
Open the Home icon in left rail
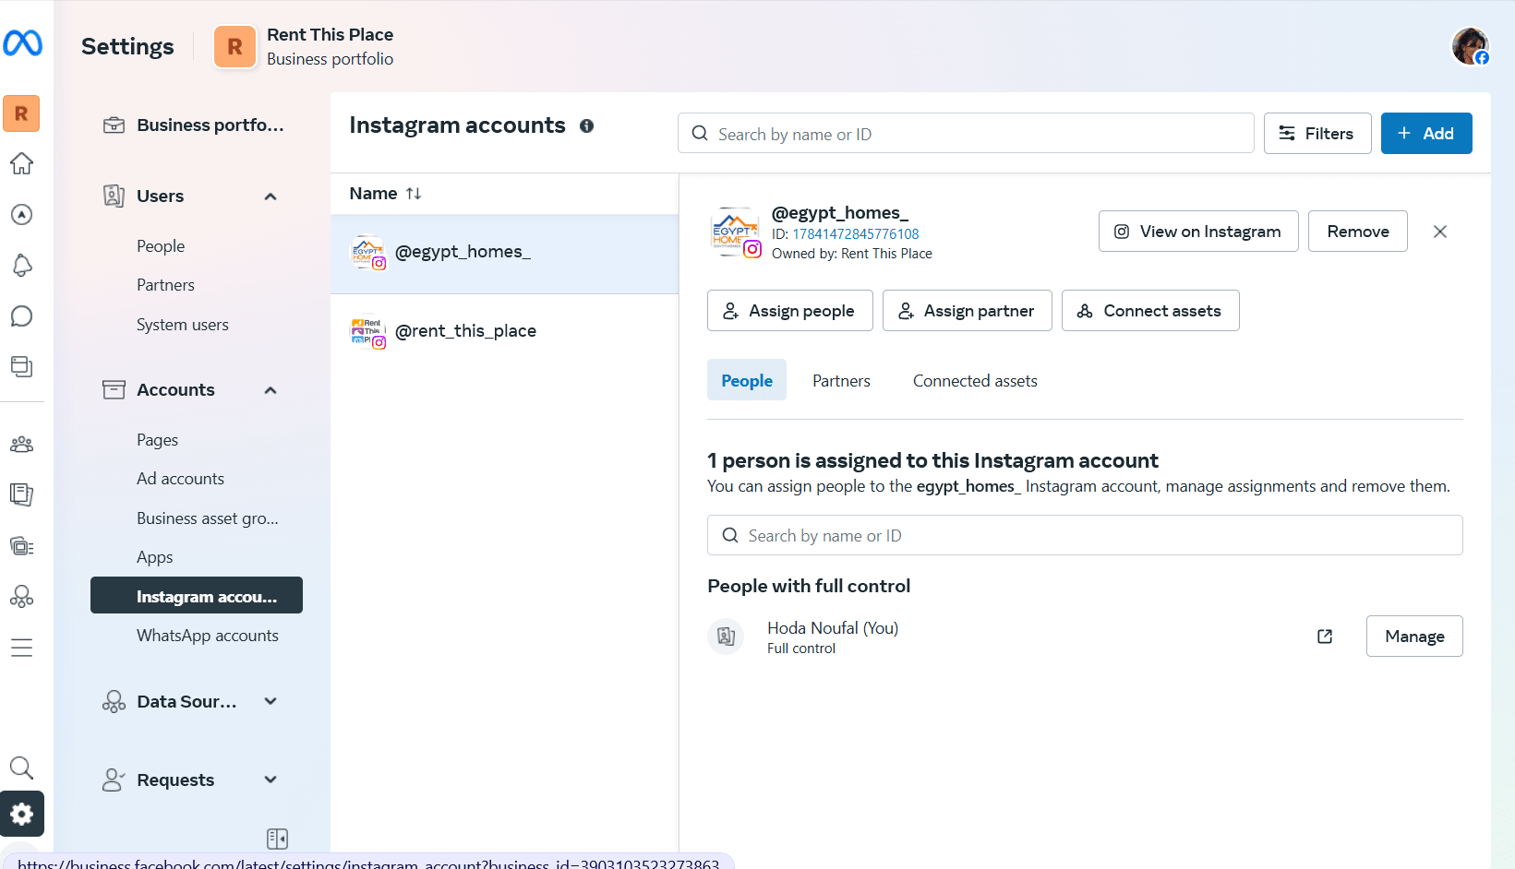point(22,163)
